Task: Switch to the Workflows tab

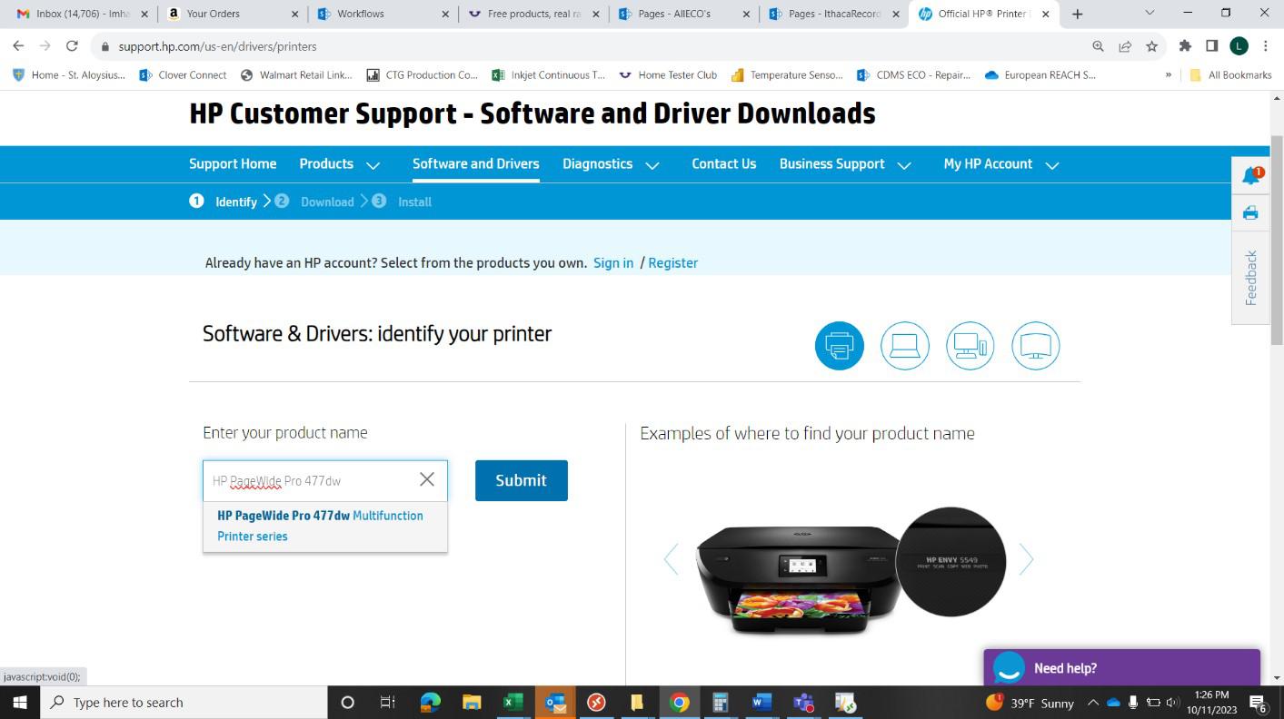Action: point(382,14)
